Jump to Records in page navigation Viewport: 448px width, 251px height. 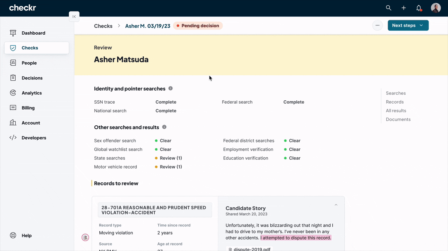tap(395, 102)
